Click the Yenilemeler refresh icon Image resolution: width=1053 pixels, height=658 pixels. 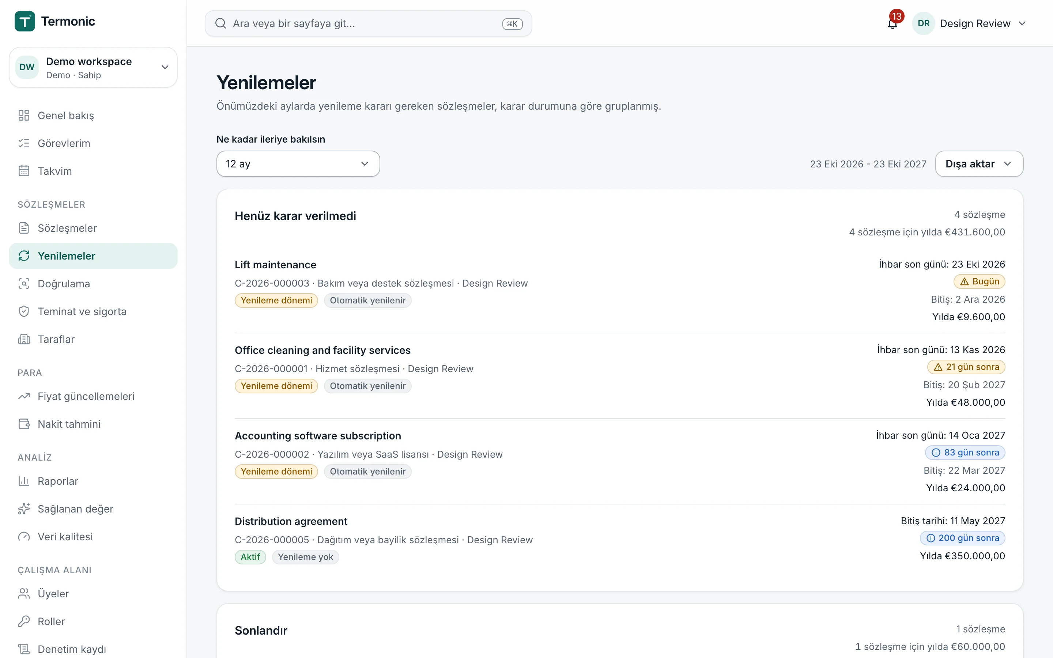point(24,256)
